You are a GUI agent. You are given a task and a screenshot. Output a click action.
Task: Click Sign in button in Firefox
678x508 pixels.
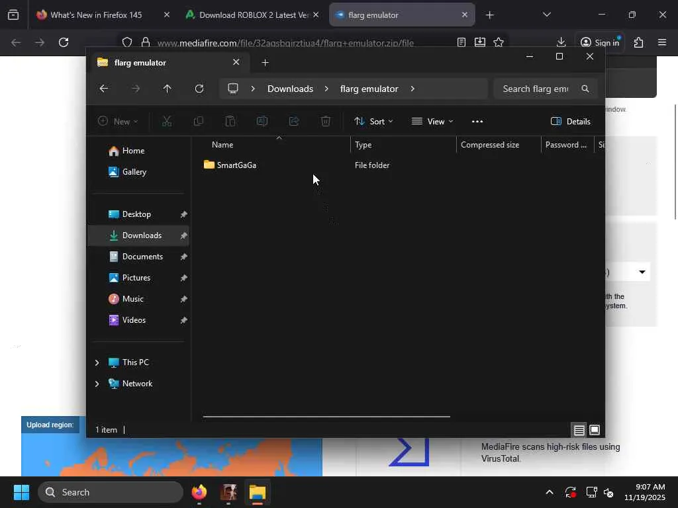pos(600,42)
